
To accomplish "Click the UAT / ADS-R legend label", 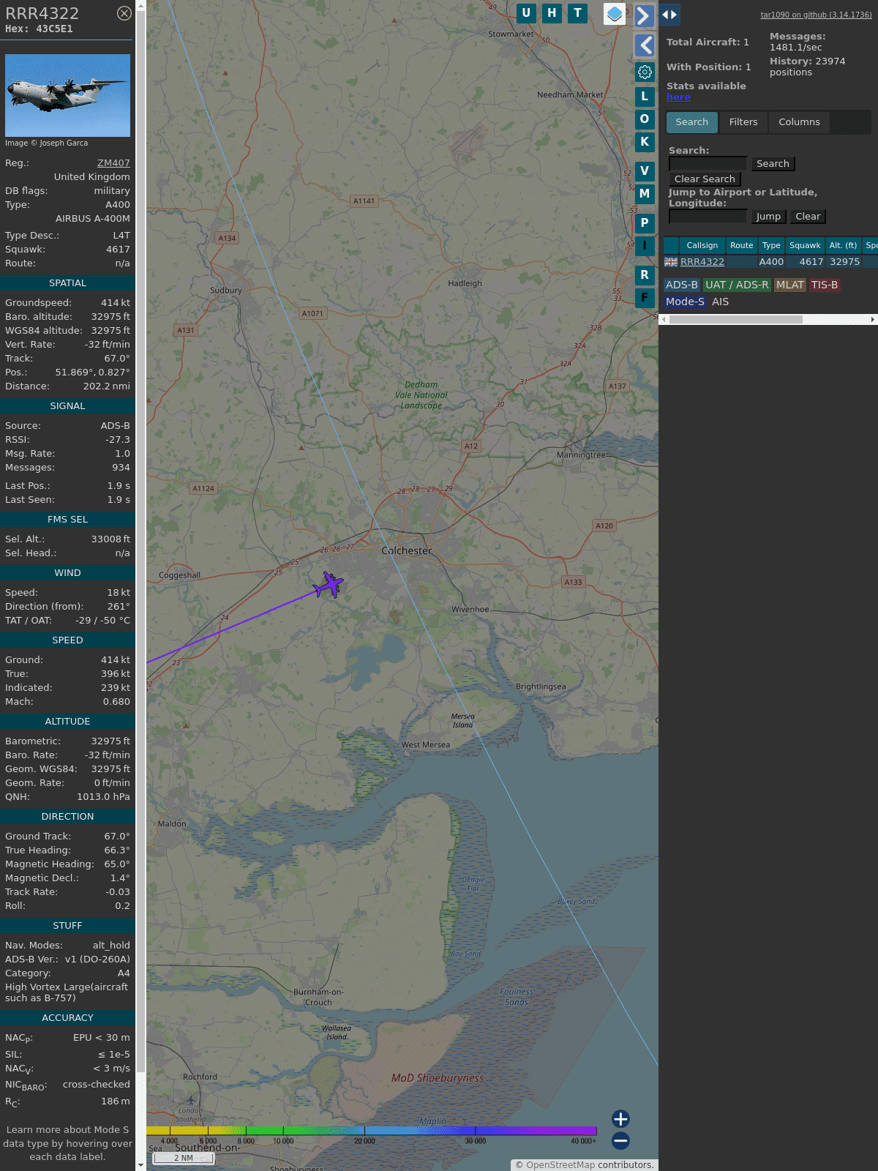I will 737,285.
